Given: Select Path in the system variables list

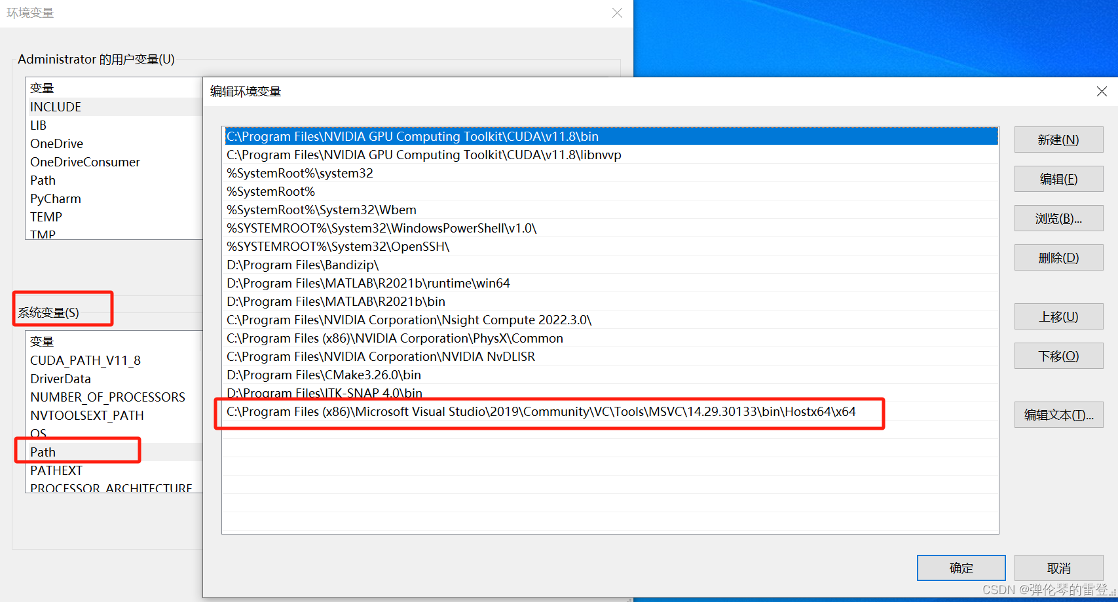Looking at the screenshot, I should [114, 452].
